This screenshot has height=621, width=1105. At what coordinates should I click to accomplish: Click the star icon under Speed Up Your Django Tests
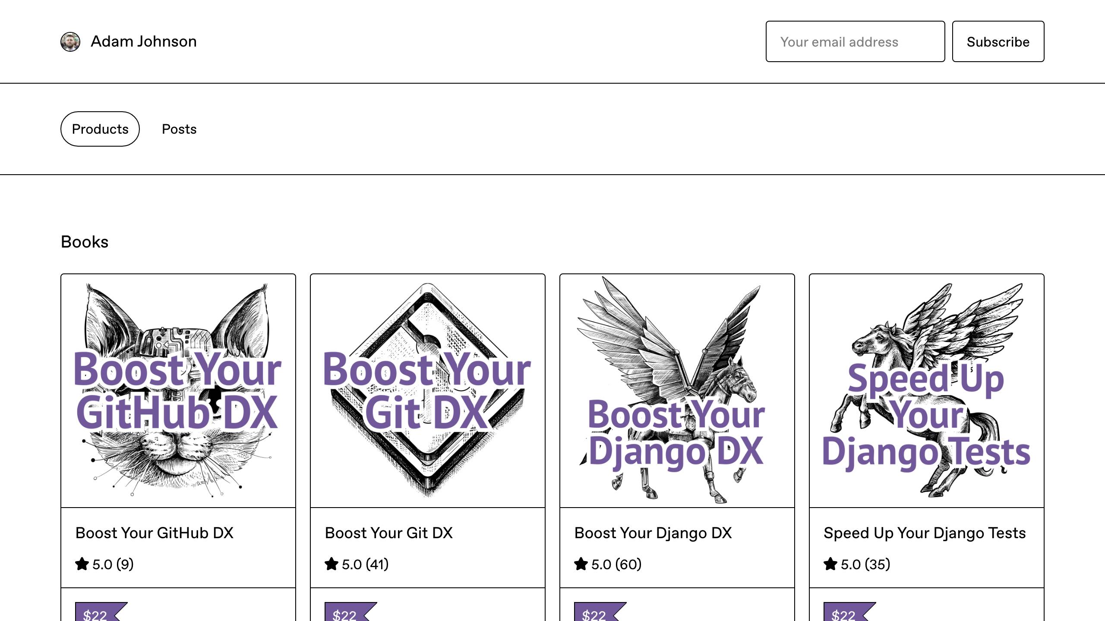830,564
